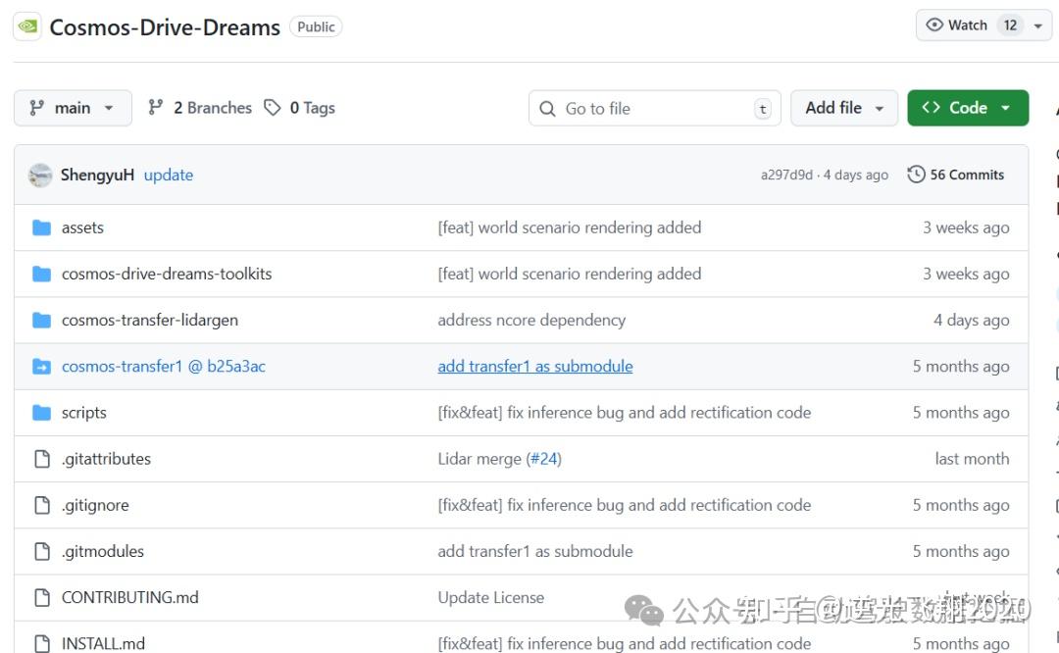Click the submodule icon beside cosmos-transfer1
1059x653 pixels.
[42, 366]
